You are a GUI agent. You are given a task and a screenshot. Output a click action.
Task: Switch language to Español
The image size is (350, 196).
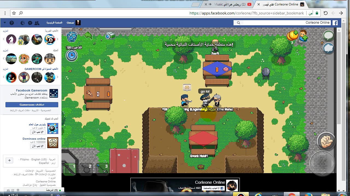(x=44, y=163)
